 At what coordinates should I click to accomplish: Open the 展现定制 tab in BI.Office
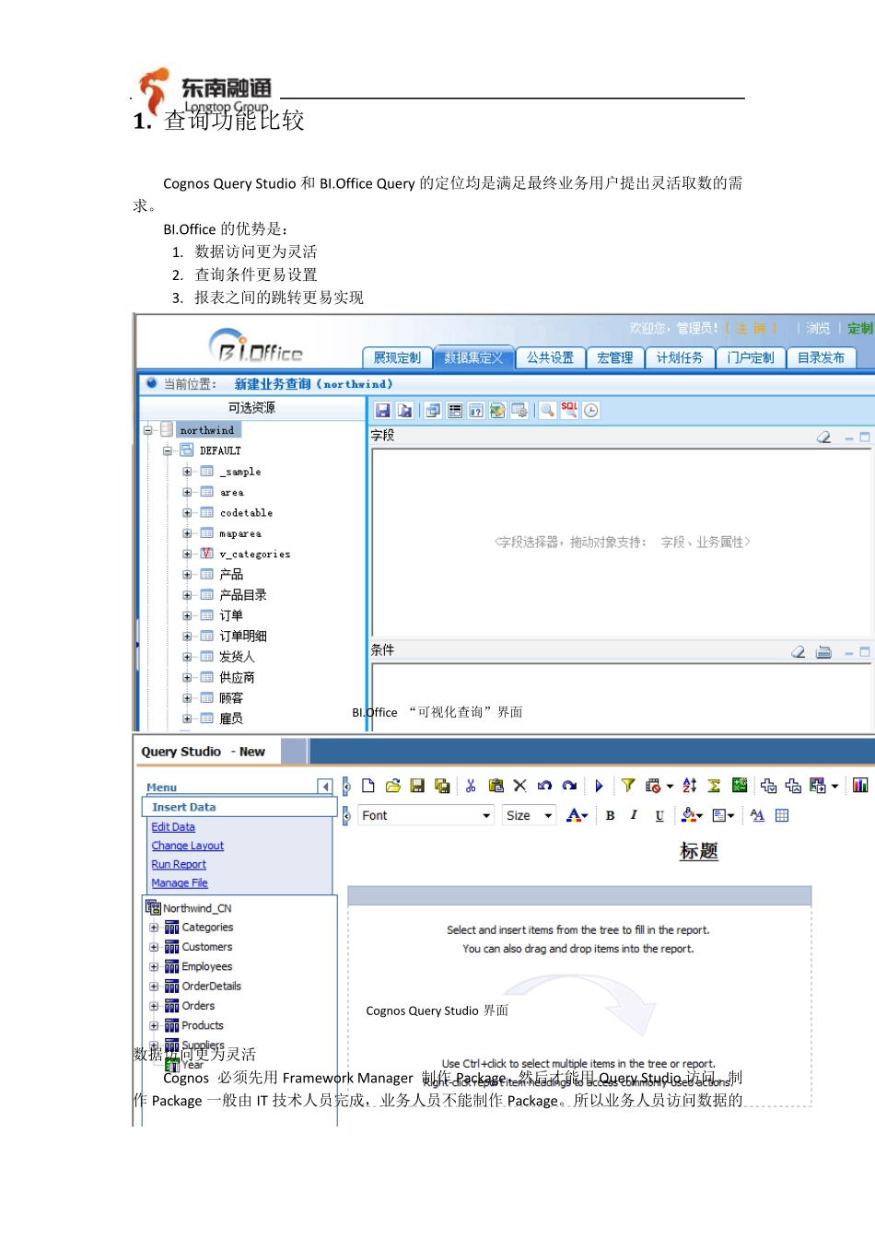pyautogui.click(x=397, y=357)
